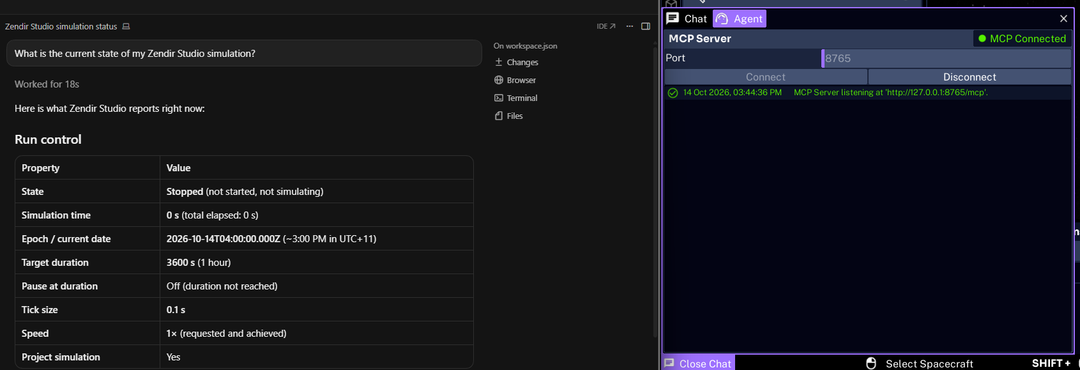Click the MCP Connected status indicator

point(1022,38)
